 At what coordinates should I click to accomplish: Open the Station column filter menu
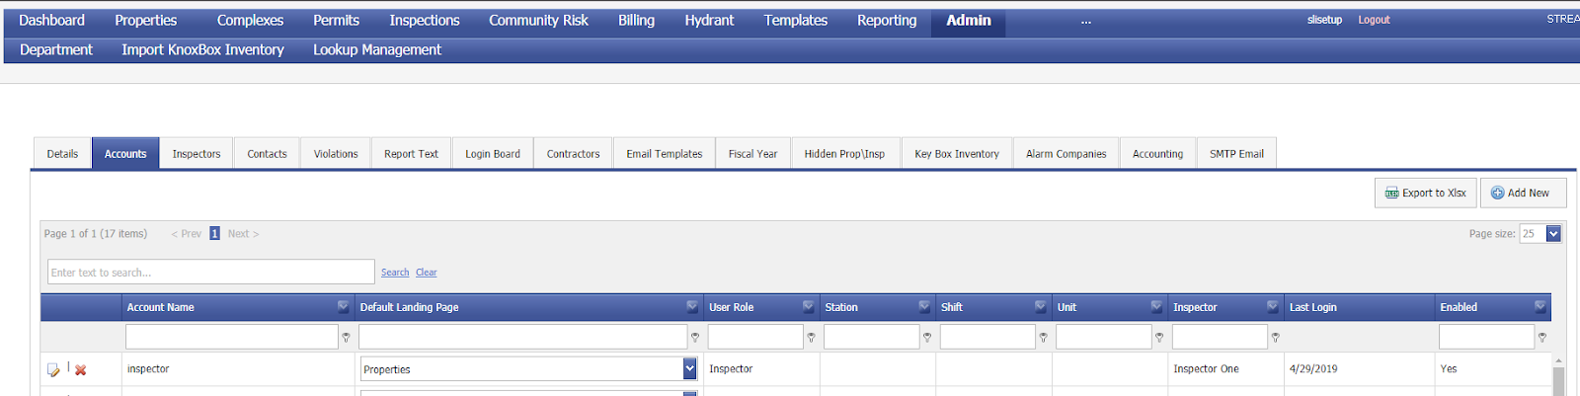[x=924, y=307]
